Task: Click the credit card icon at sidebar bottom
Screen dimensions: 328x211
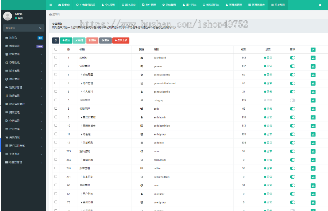Action: pos(7,162)
